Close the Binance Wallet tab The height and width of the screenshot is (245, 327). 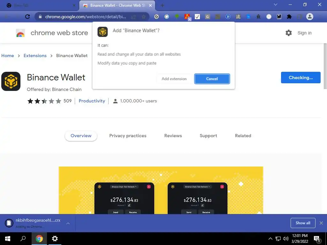[150, 6]
